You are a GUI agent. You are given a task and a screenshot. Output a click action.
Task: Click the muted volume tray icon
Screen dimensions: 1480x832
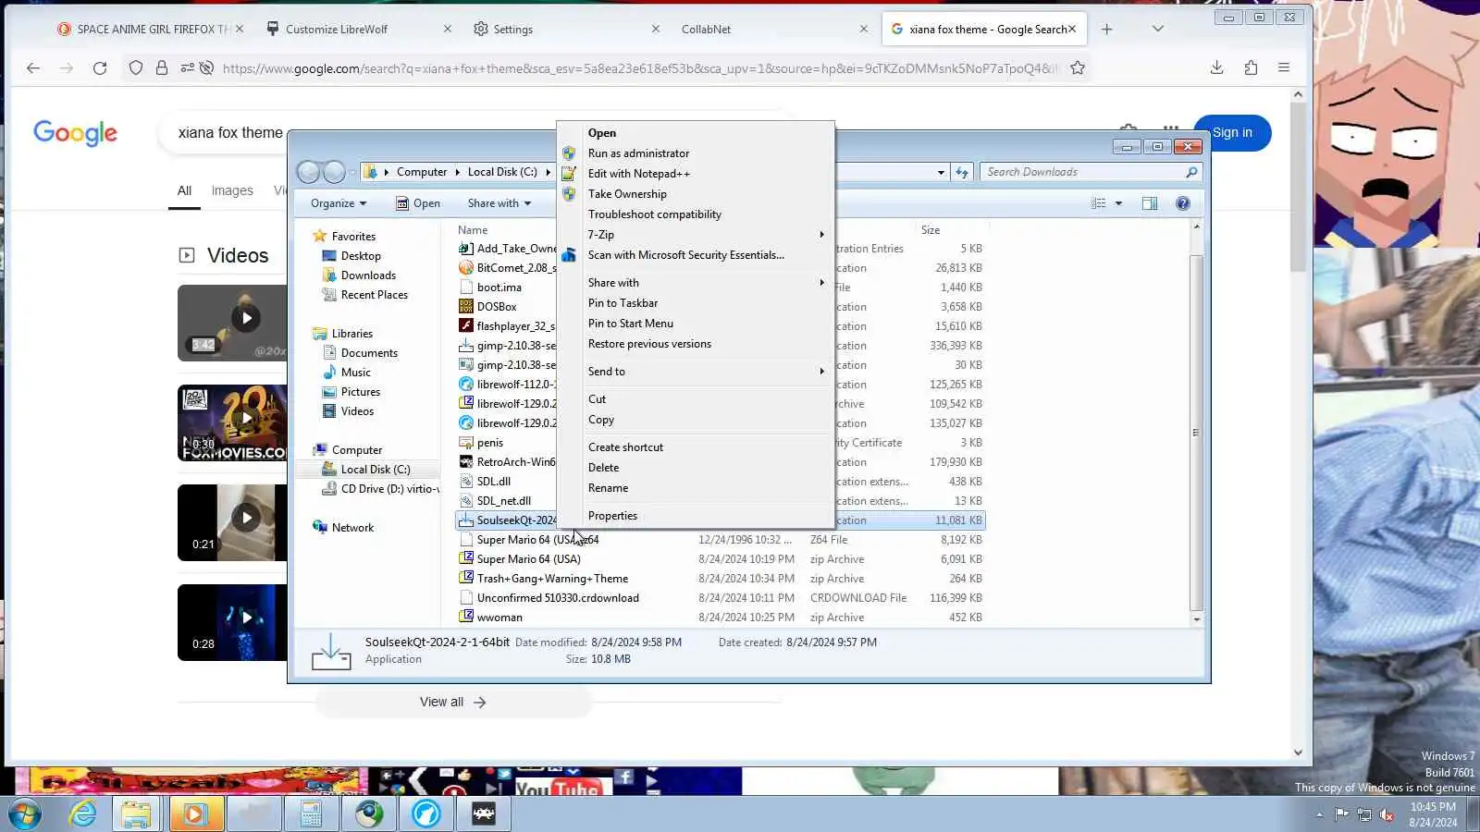pos(1387,814)
